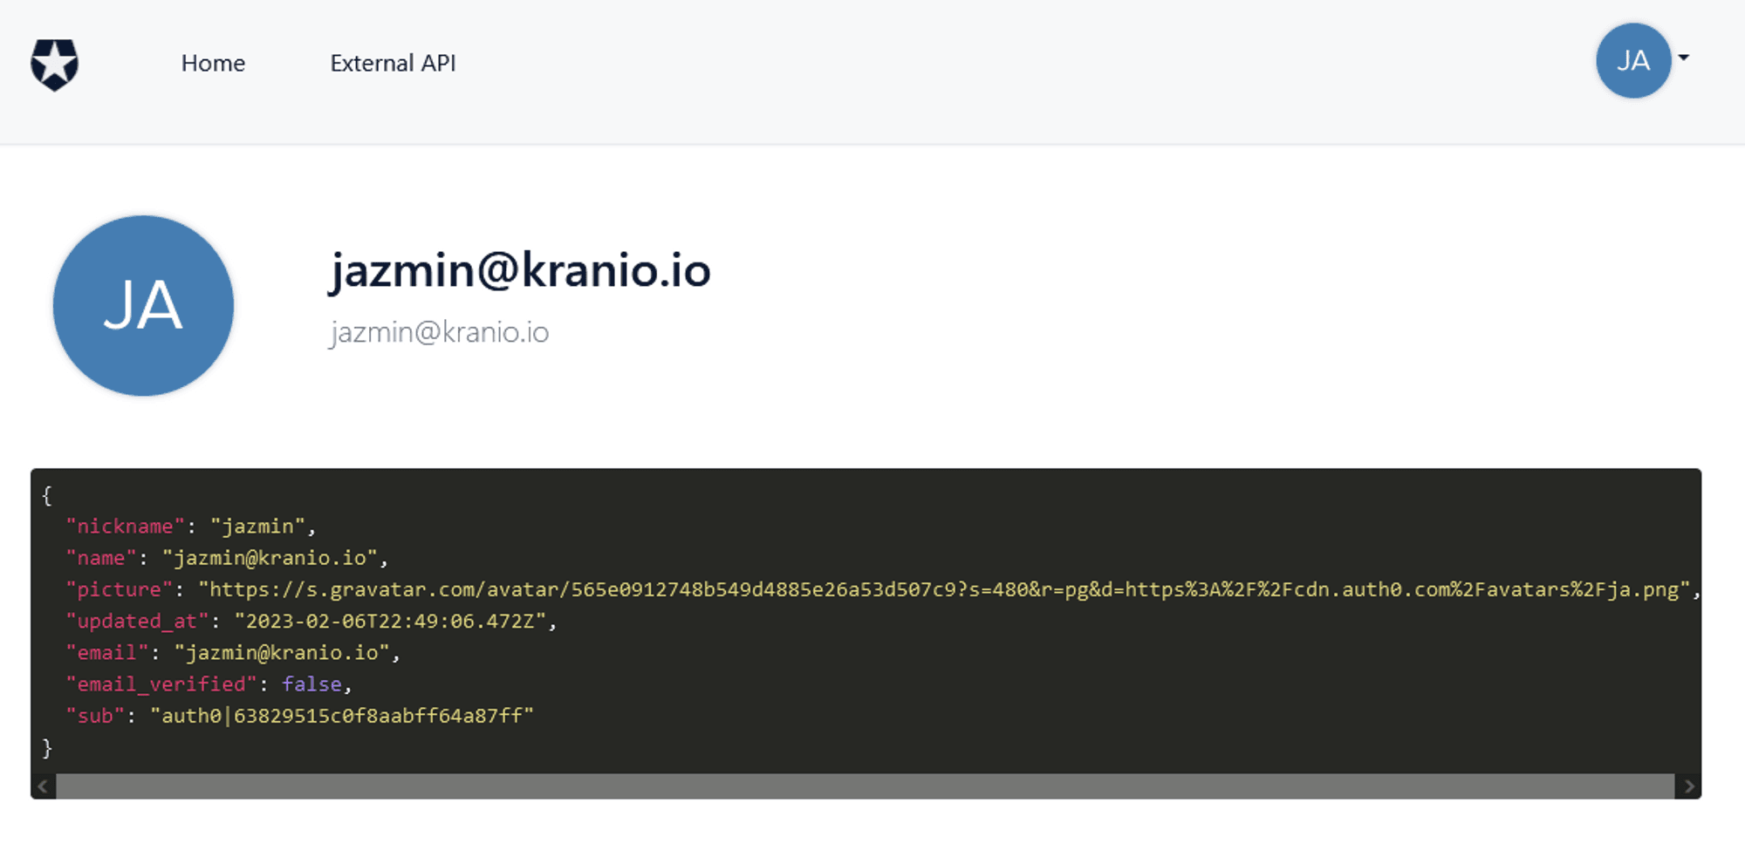Click the left arrow of code scrollbar

[43, 786]
